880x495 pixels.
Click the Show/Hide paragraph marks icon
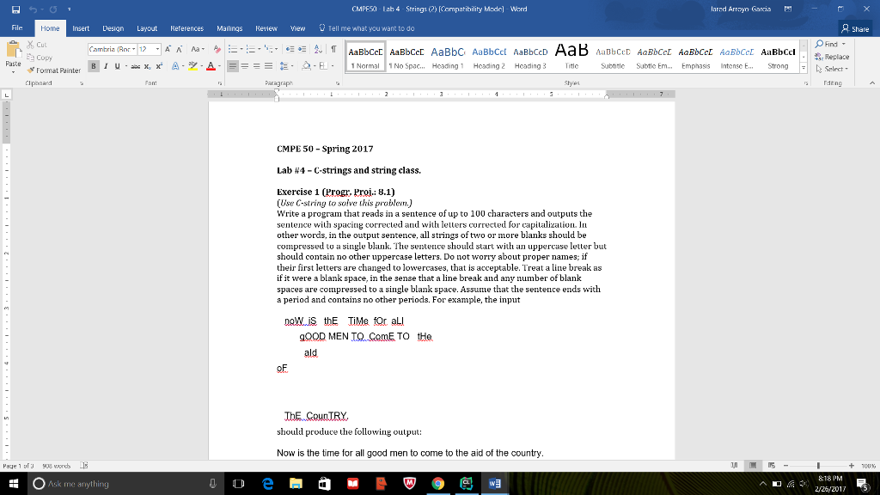(x=333, y=49)
